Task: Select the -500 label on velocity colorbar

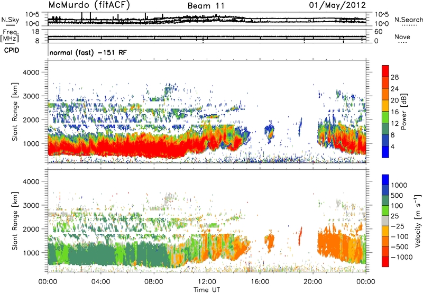Action: [x=400, y=247]
